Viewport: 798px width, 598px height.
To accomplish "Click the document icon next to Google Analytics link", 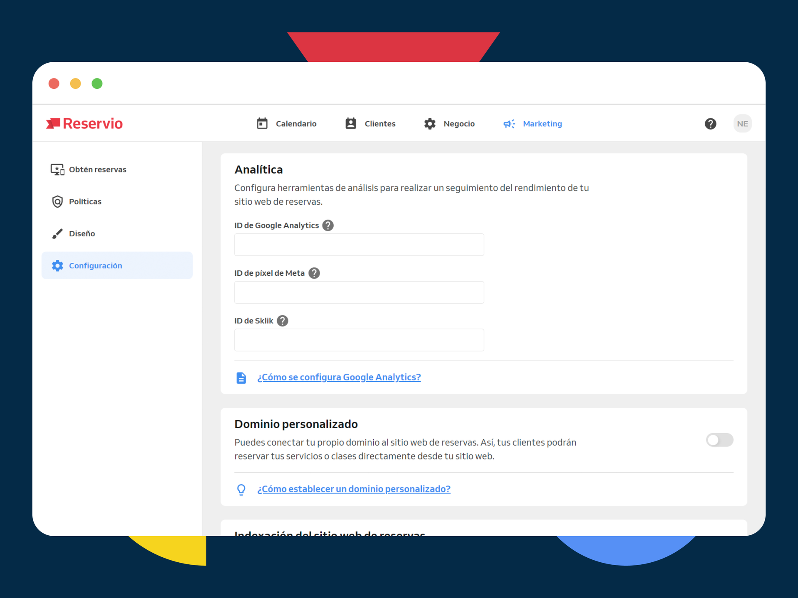I will coord(241,377).
